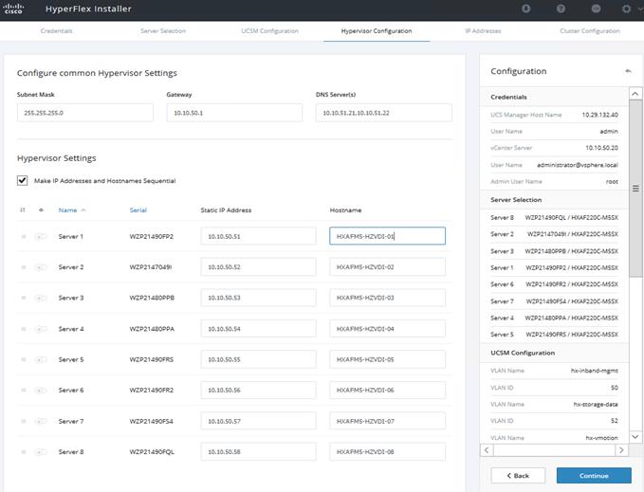Click the Cisco logo in the header
Screen dimensions: 644x492
[x=13, y=9]
